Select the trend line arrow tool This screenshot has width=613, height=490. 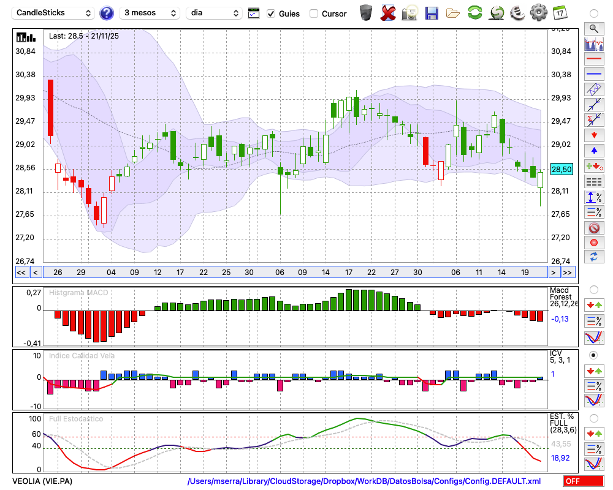point(594,104)
